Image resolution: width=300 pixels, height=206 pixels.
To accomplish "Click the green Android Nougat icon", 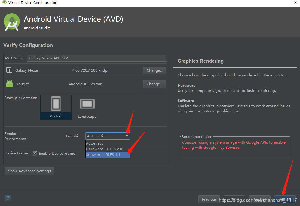I will click(9, 84).
